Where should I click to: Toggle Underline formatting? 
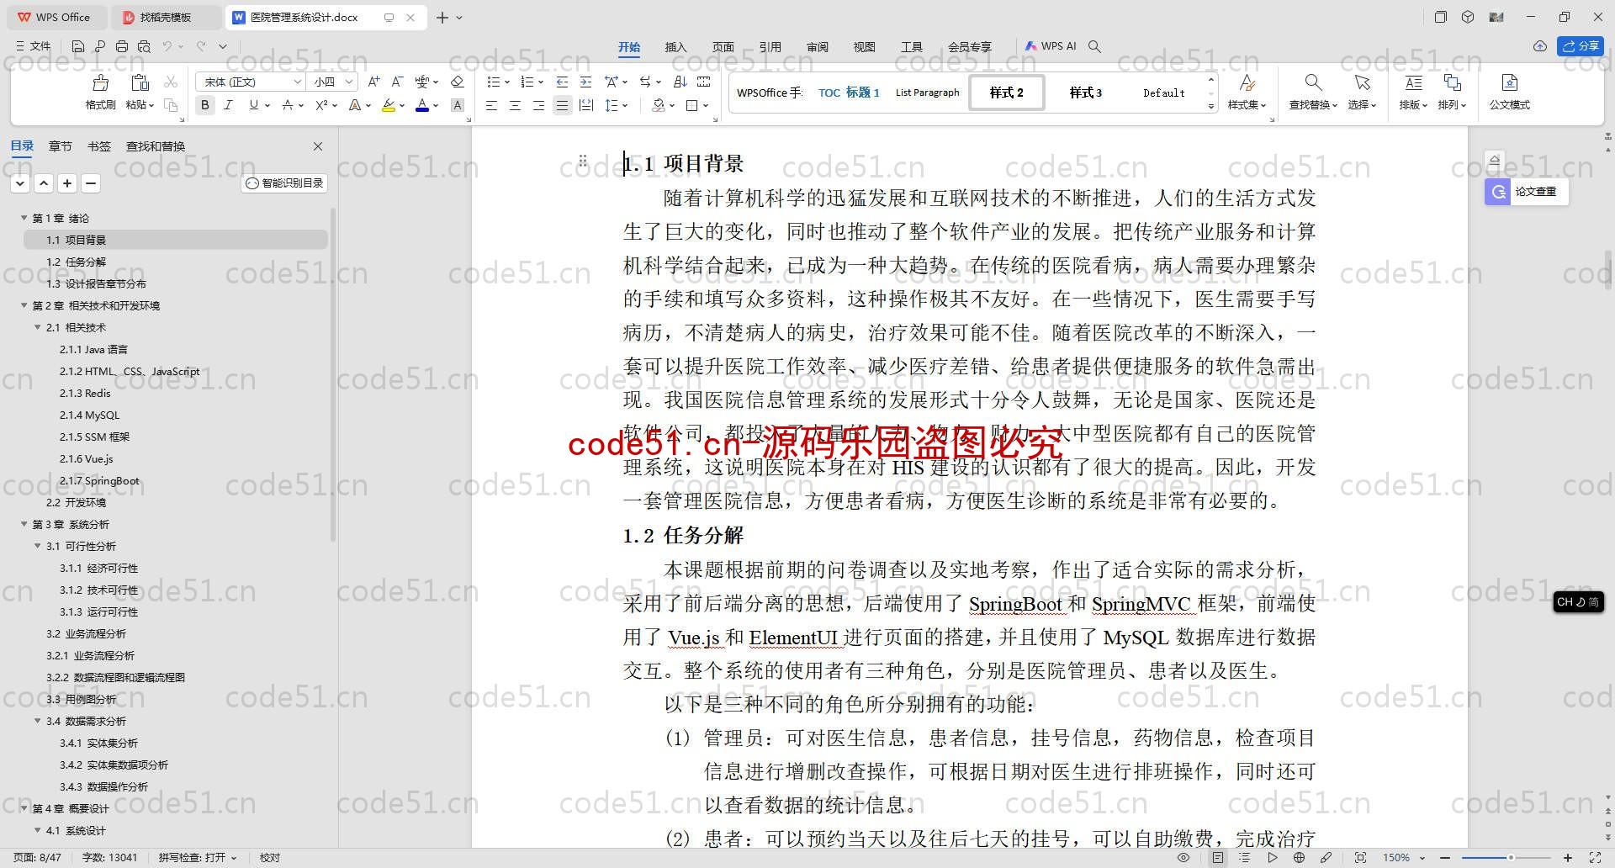click(x=253, y=105)
